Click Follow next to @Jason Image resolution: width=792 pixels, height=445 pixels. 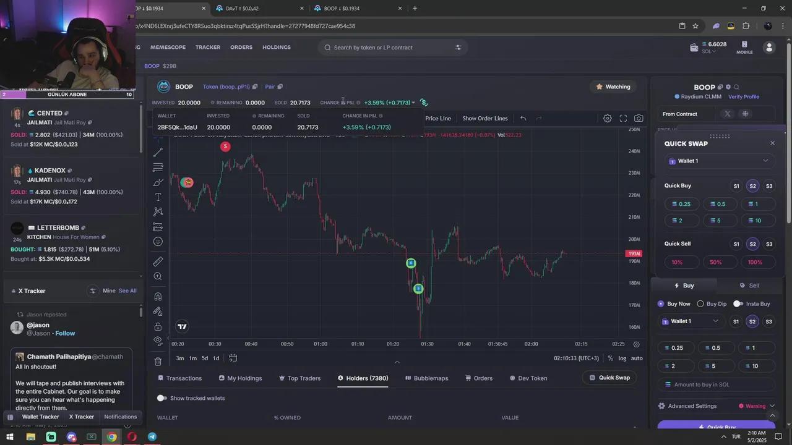click(65, 333)
